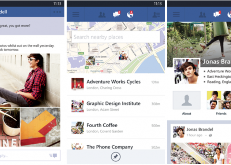Open the orange arrow graffiti photo
The image size is (231, 165).
click(x=40, y=127)
